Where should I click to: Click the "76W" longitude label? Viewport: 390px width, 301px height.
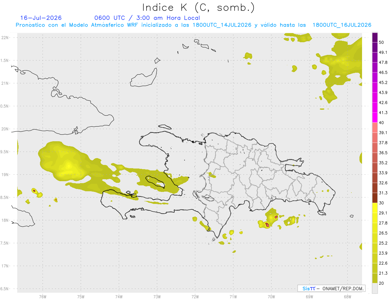[x=43, y=297]
